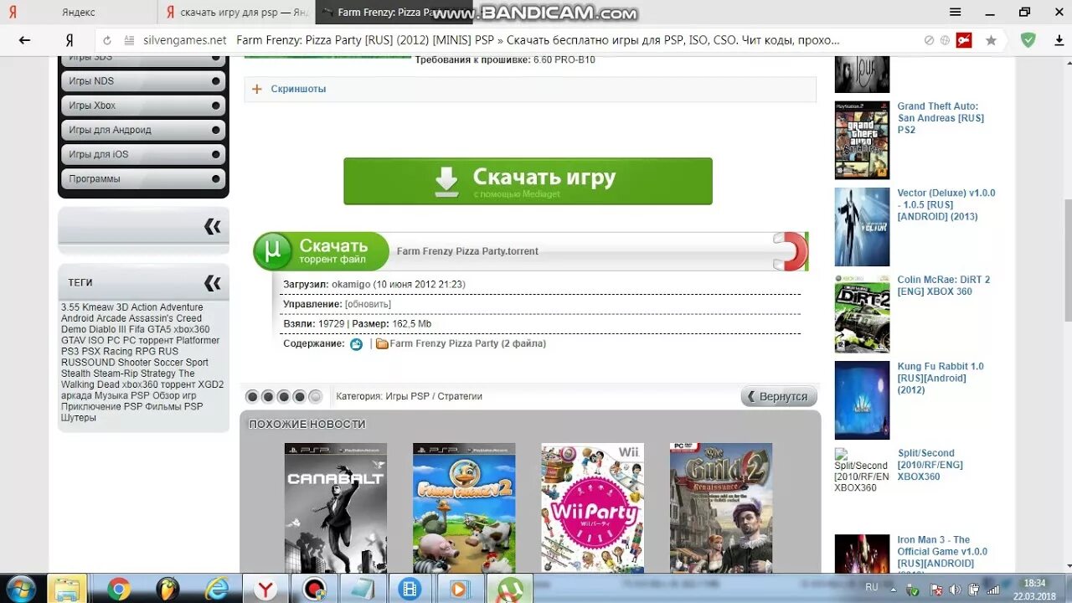The height and width of the screenshot is (603, 1072).
Task: Open the Игры для Андроид menu item
Action: coord(143,130)
